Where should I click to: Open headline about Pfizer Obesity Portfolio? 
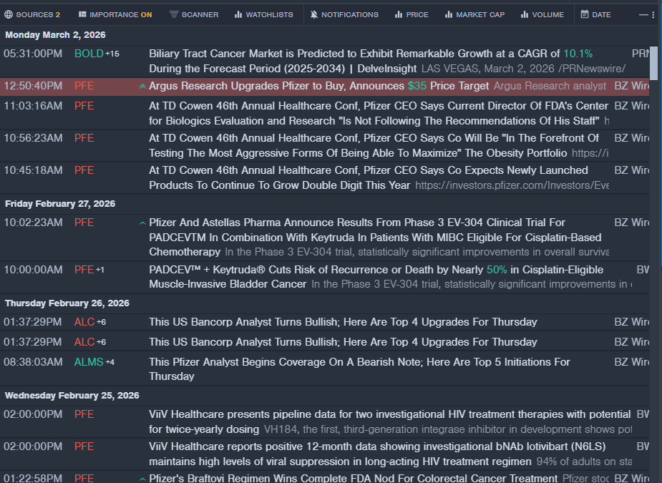tap(374, 146)
